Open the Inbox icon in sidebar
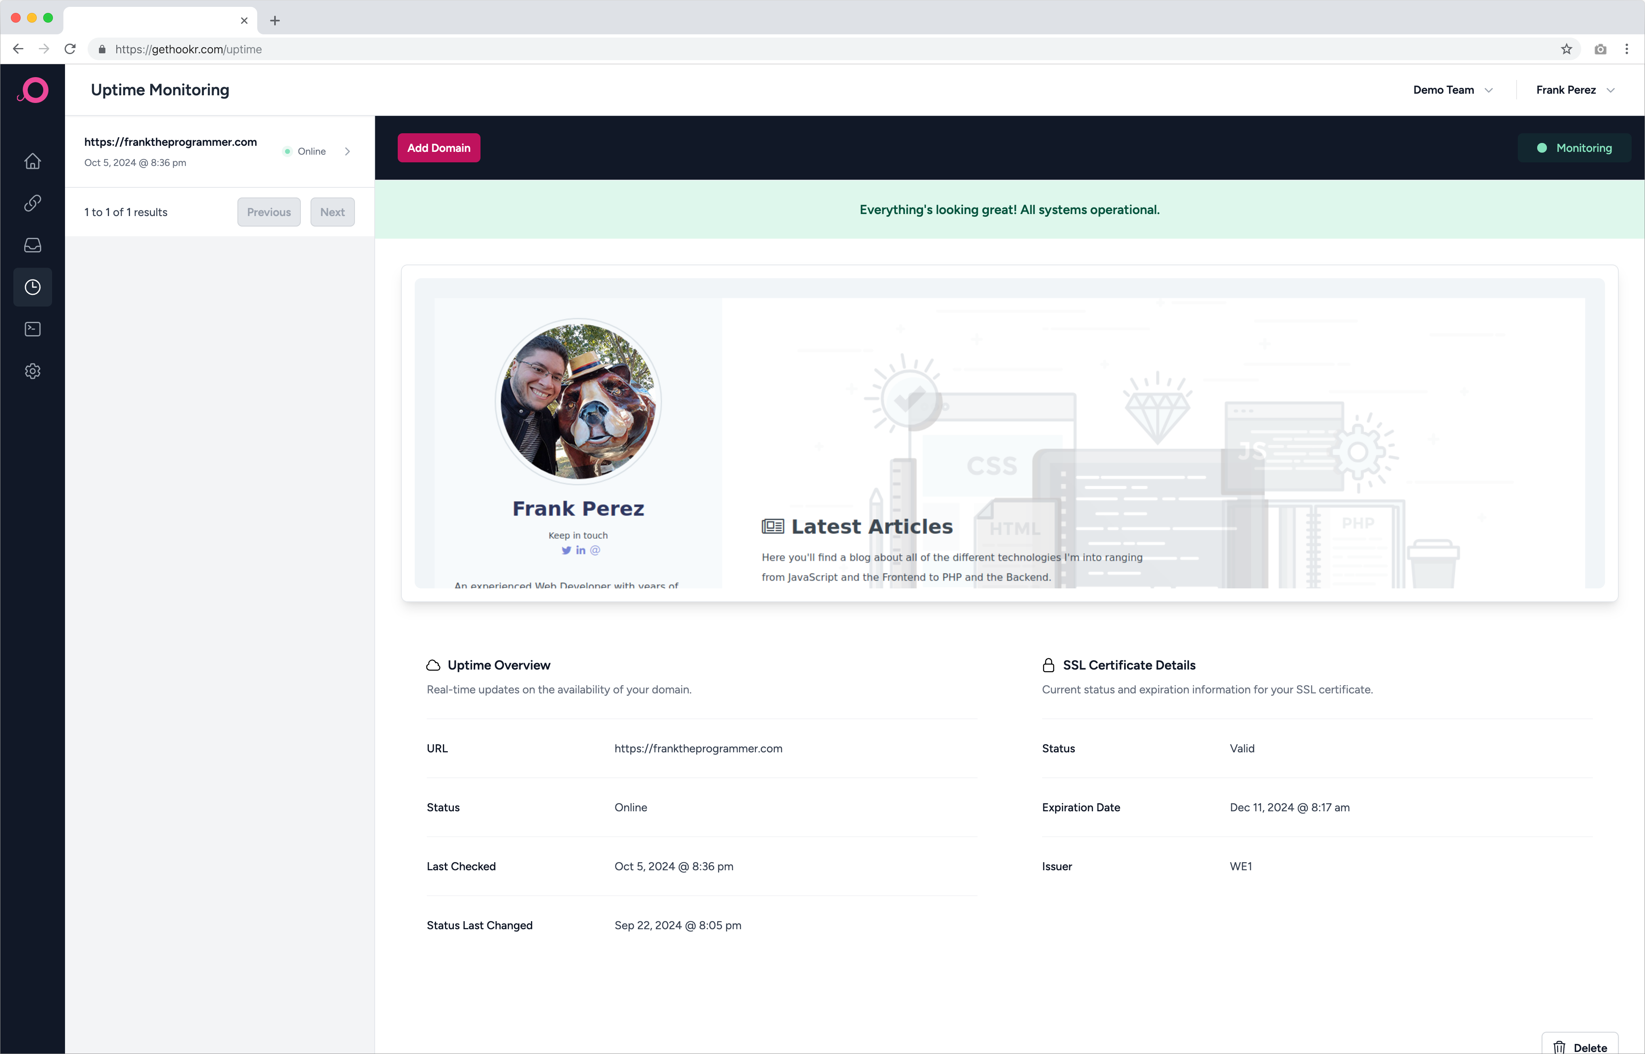The width and height of the screenshot is (1645, 1054). click(x=32, y=245)
